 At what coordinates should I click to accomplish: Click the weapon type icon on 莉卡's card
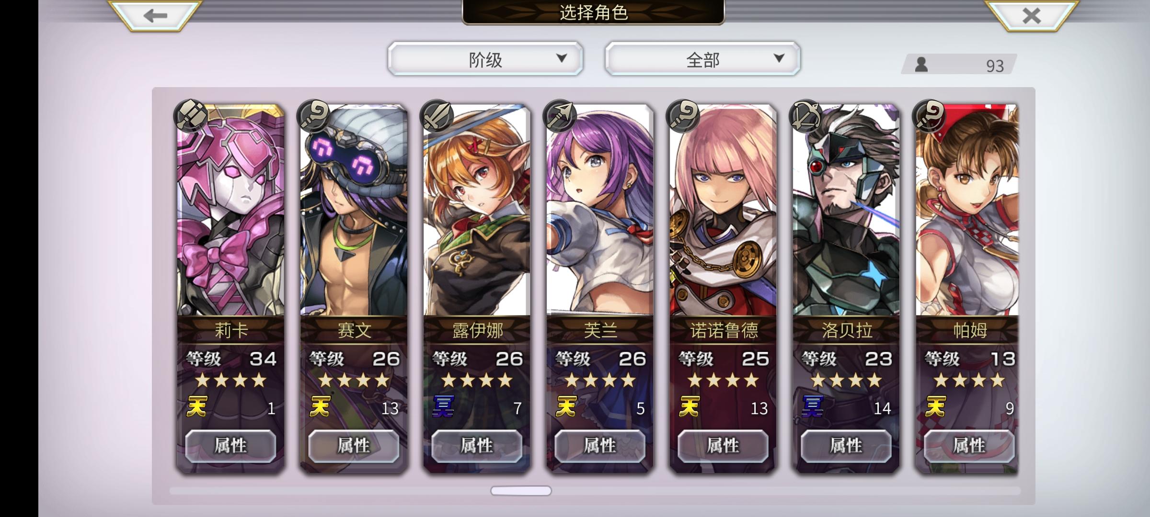pyautogui.click(x=190, y=116)
